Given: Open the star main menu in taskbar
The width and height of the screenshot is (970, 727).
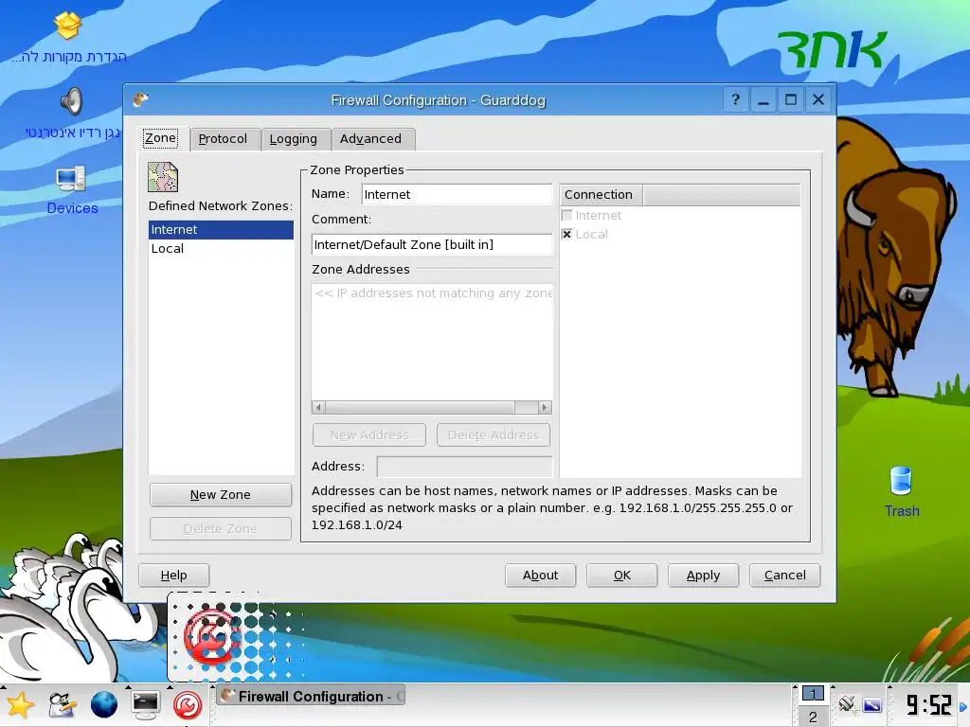Looking at the screenshot, I should coord(20,704).
